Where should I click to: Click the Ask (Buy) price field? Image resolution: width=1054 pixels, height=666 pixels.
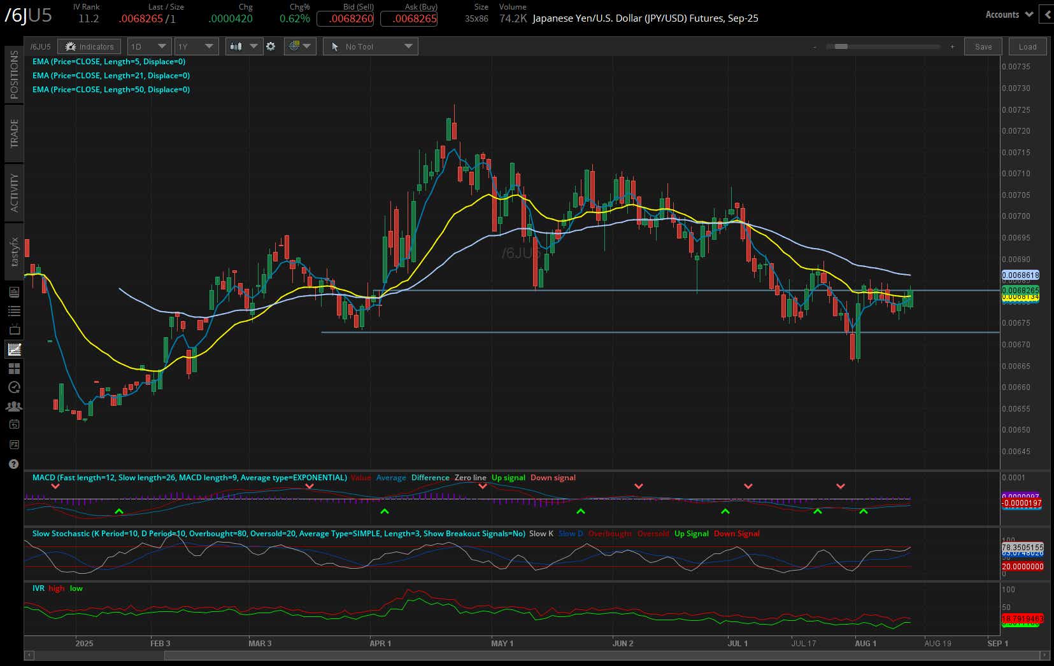(x=409, y=18)
